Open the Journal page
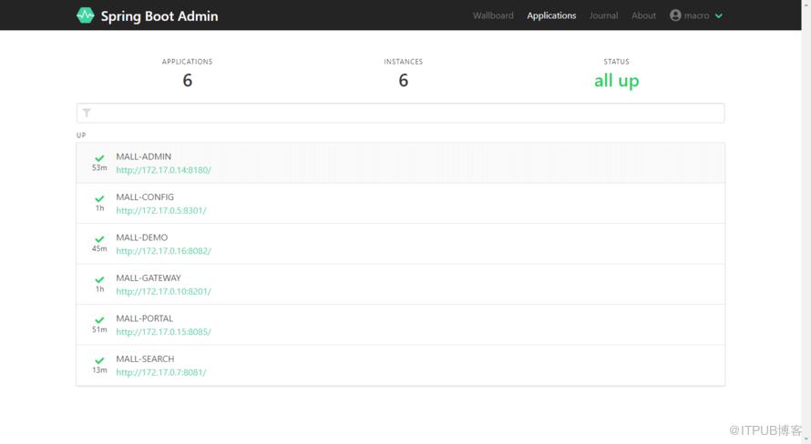The width and height of the screenshot is (811, 444). [x=603, y=15]
